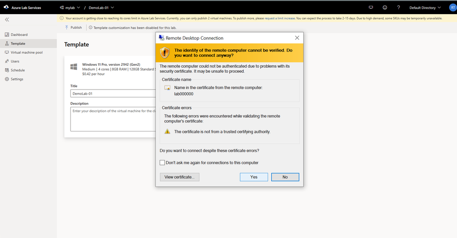Click the Windows logo on template card
Screen dimensions: 457x238
coord(74,67)
